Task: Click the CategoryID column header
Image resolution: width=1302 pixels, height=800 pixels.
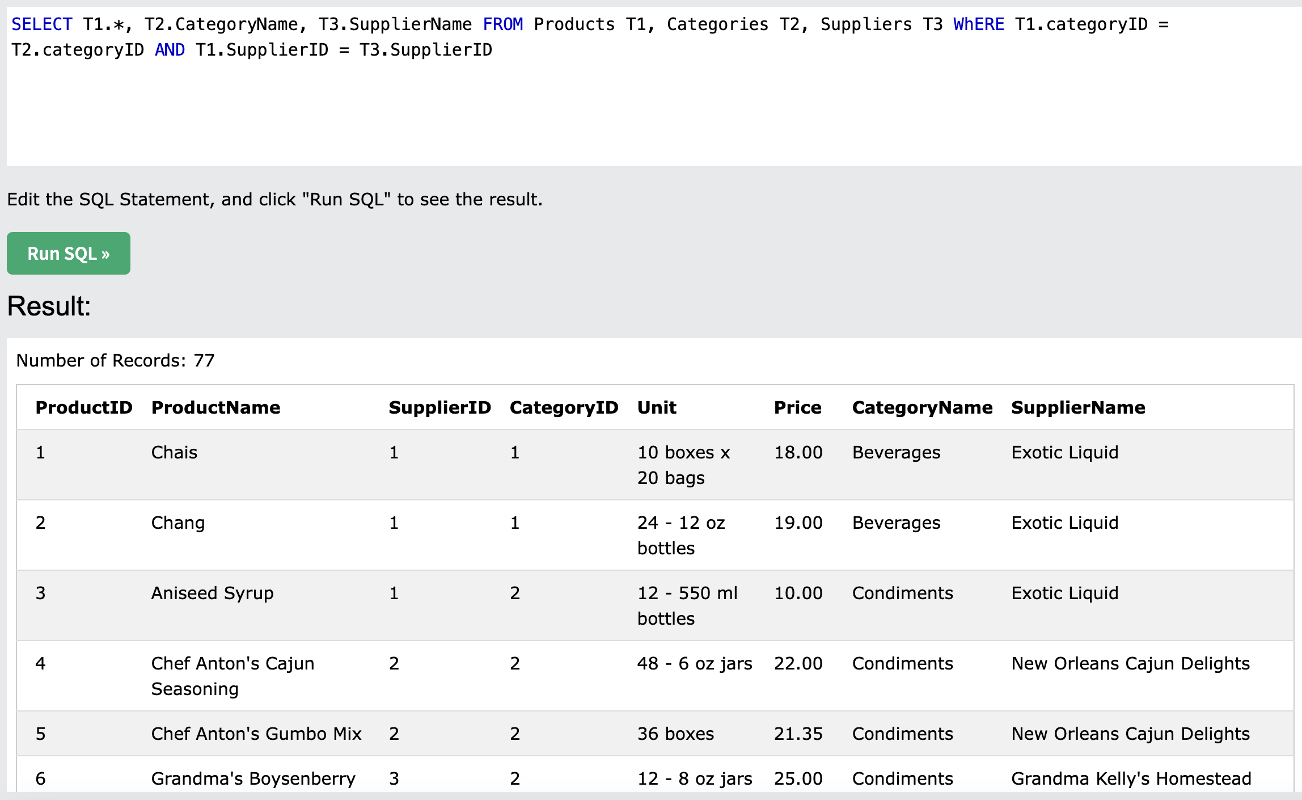Action: tap(564, 407)
